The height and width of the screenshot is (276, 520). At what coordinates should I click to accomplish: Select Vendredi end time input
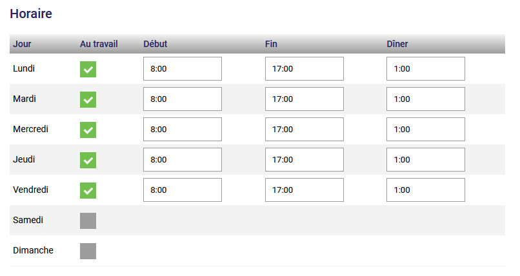304,190
